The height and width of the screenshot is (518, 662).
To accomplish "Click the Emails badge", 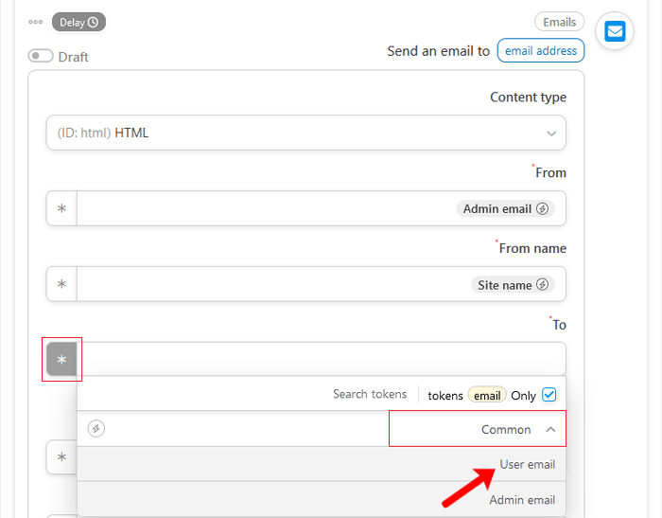I will (x=559, y=22).
